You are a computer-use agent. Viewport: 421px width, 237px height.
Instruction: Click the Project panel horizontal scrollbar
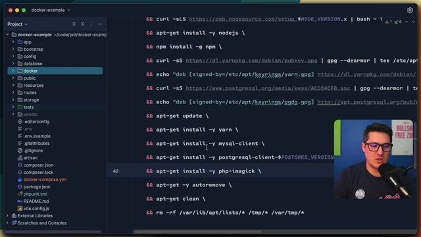[x=53, y=232]
